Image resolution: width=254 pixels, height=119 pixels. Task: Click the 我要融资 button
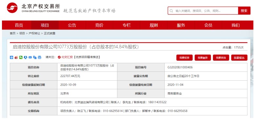(x=203, y=58)
